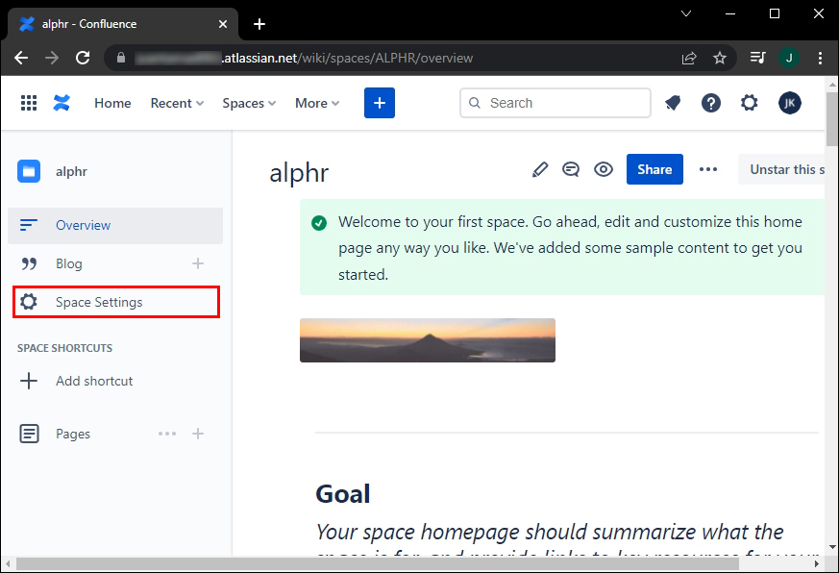
Task: Click the SPACE SHORTCUTS label
Action: point(64,348)
